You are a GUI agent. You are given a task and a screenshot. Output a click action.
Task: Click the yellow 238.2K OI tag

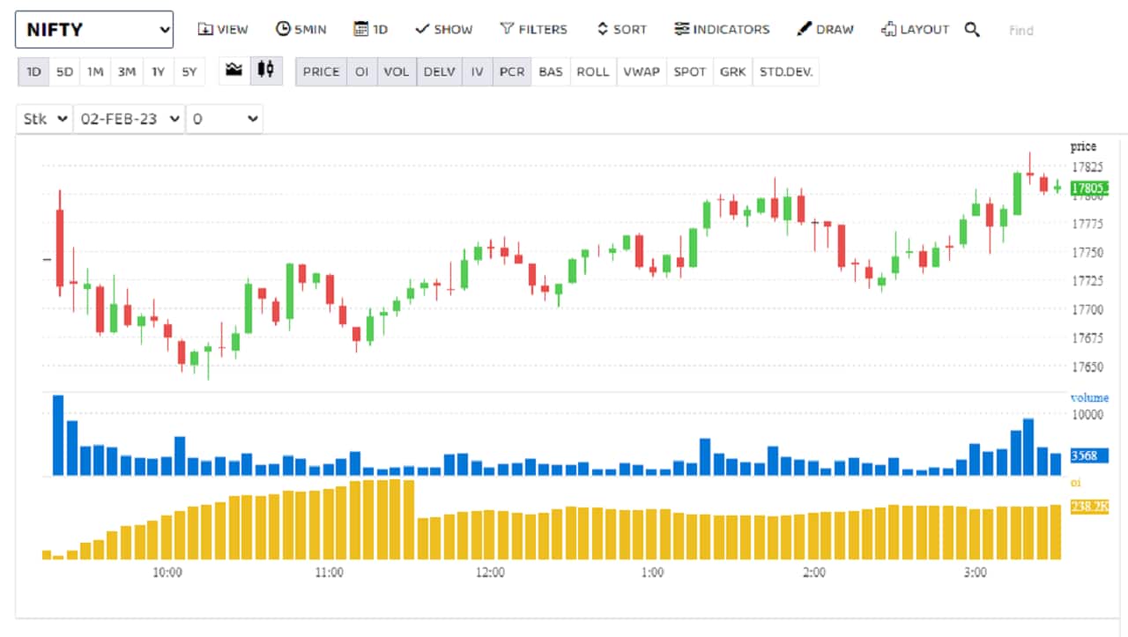(1089, 507)
